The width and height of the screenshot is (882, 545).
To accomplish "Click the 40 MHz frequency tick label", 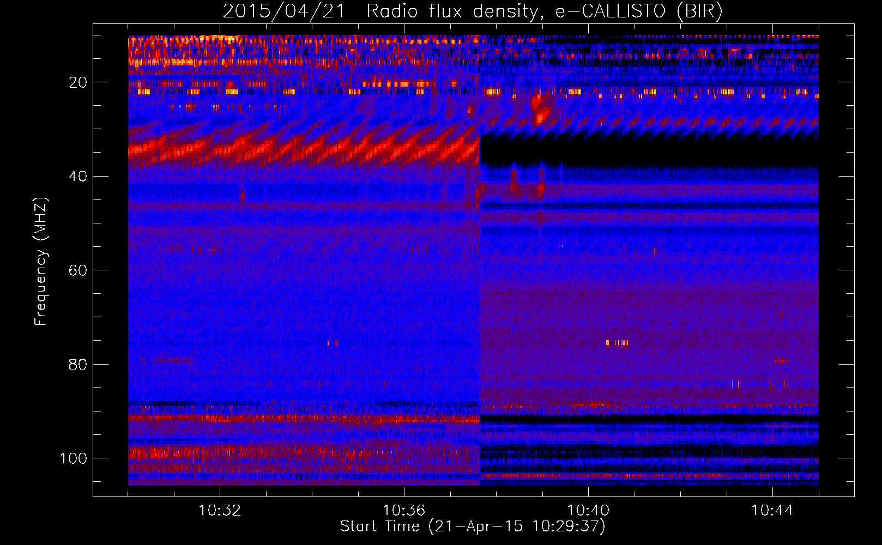I will (x=78, y=176).
